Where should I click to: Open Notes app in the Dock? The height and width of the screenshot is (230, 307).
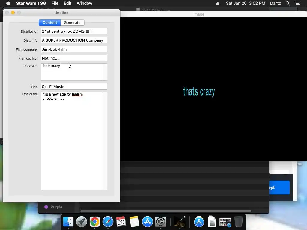point(134,222)
